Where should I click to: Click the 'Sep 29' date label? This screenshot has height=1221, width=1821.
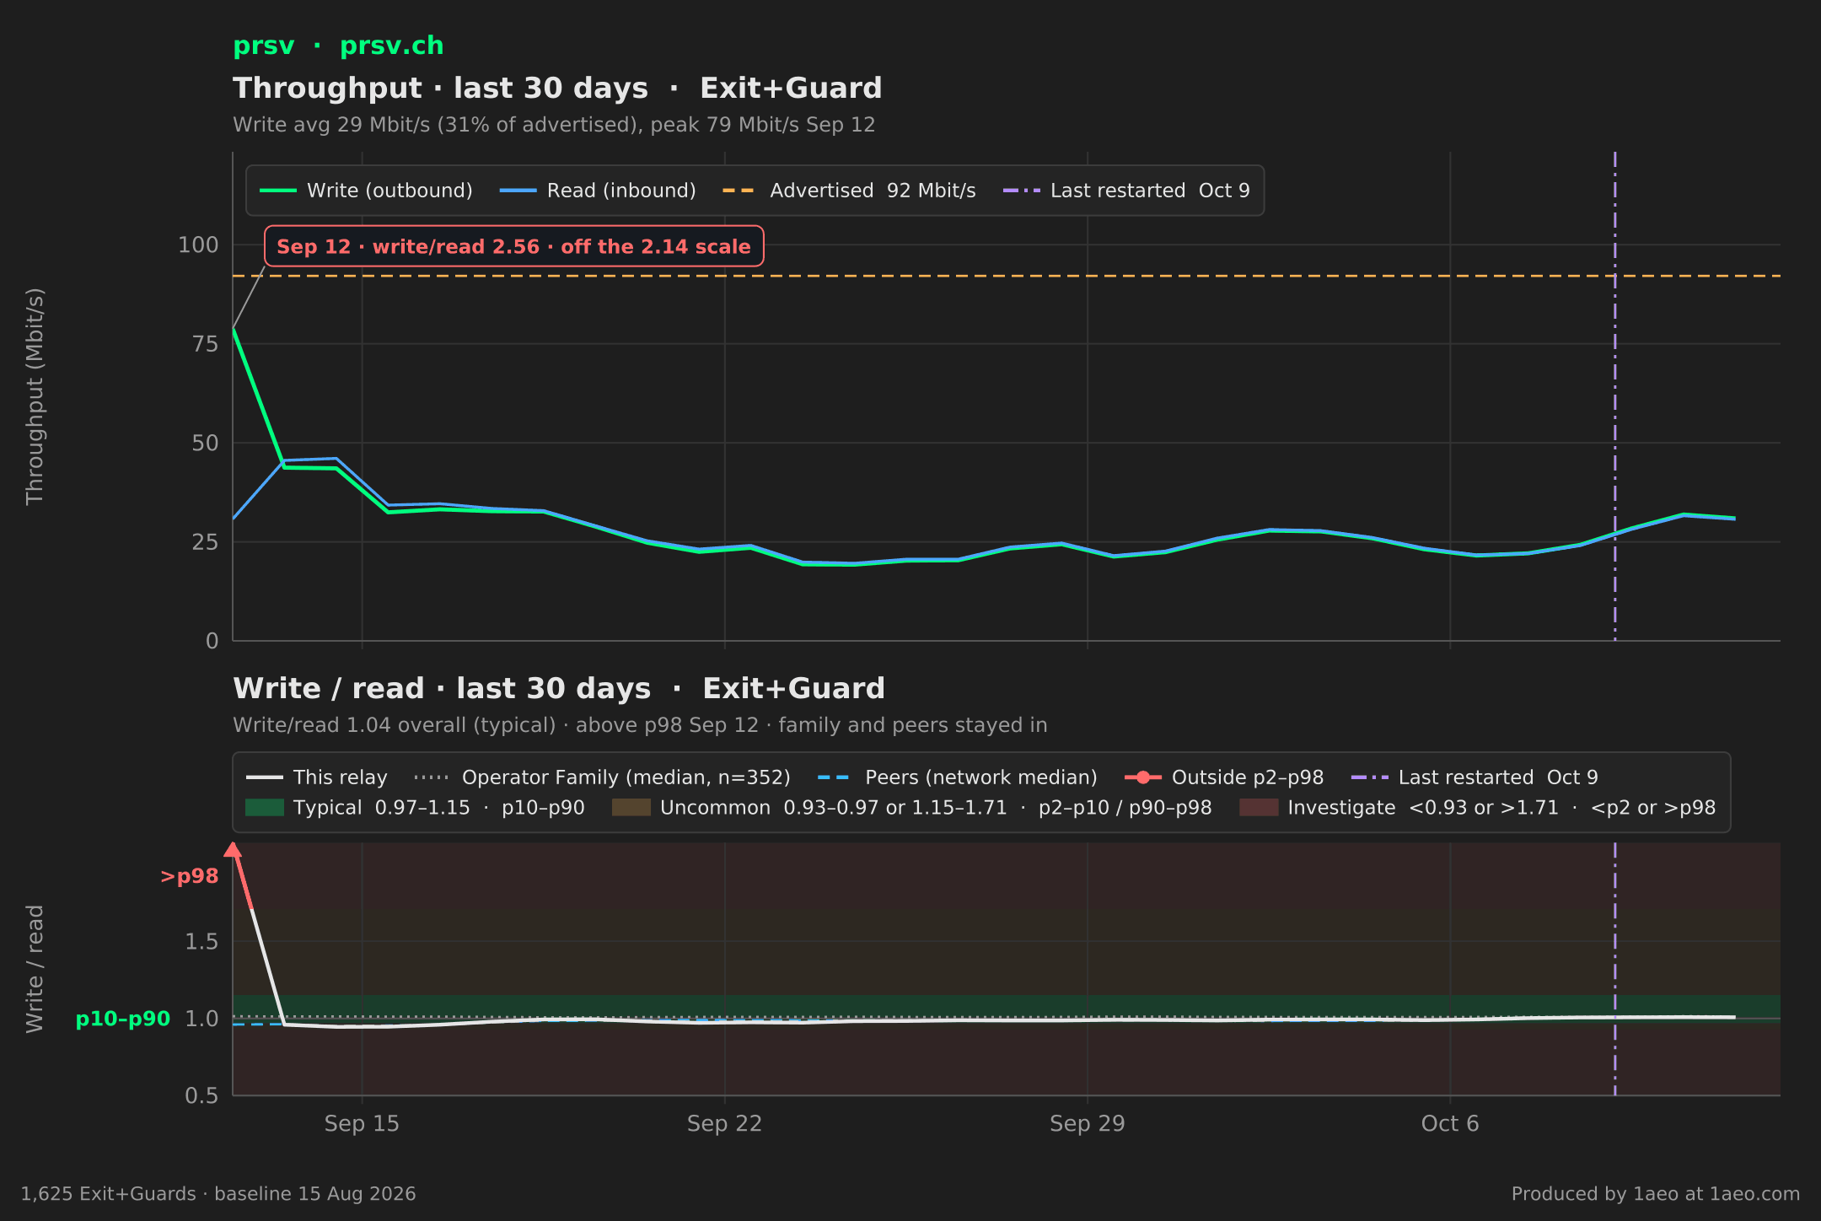1087,1124
